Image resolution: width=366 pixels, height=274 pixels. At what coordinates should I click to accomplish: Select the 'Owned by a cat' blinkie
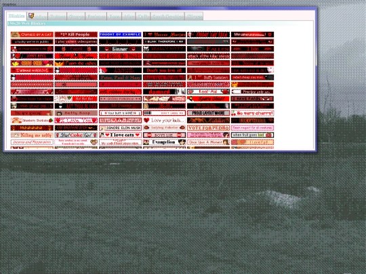[x=32, y=35]
